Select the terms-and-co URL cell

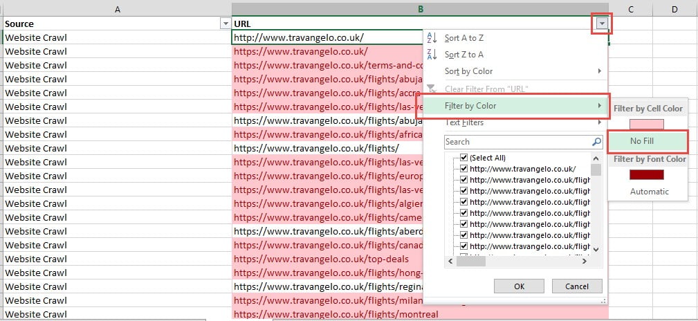328,65
